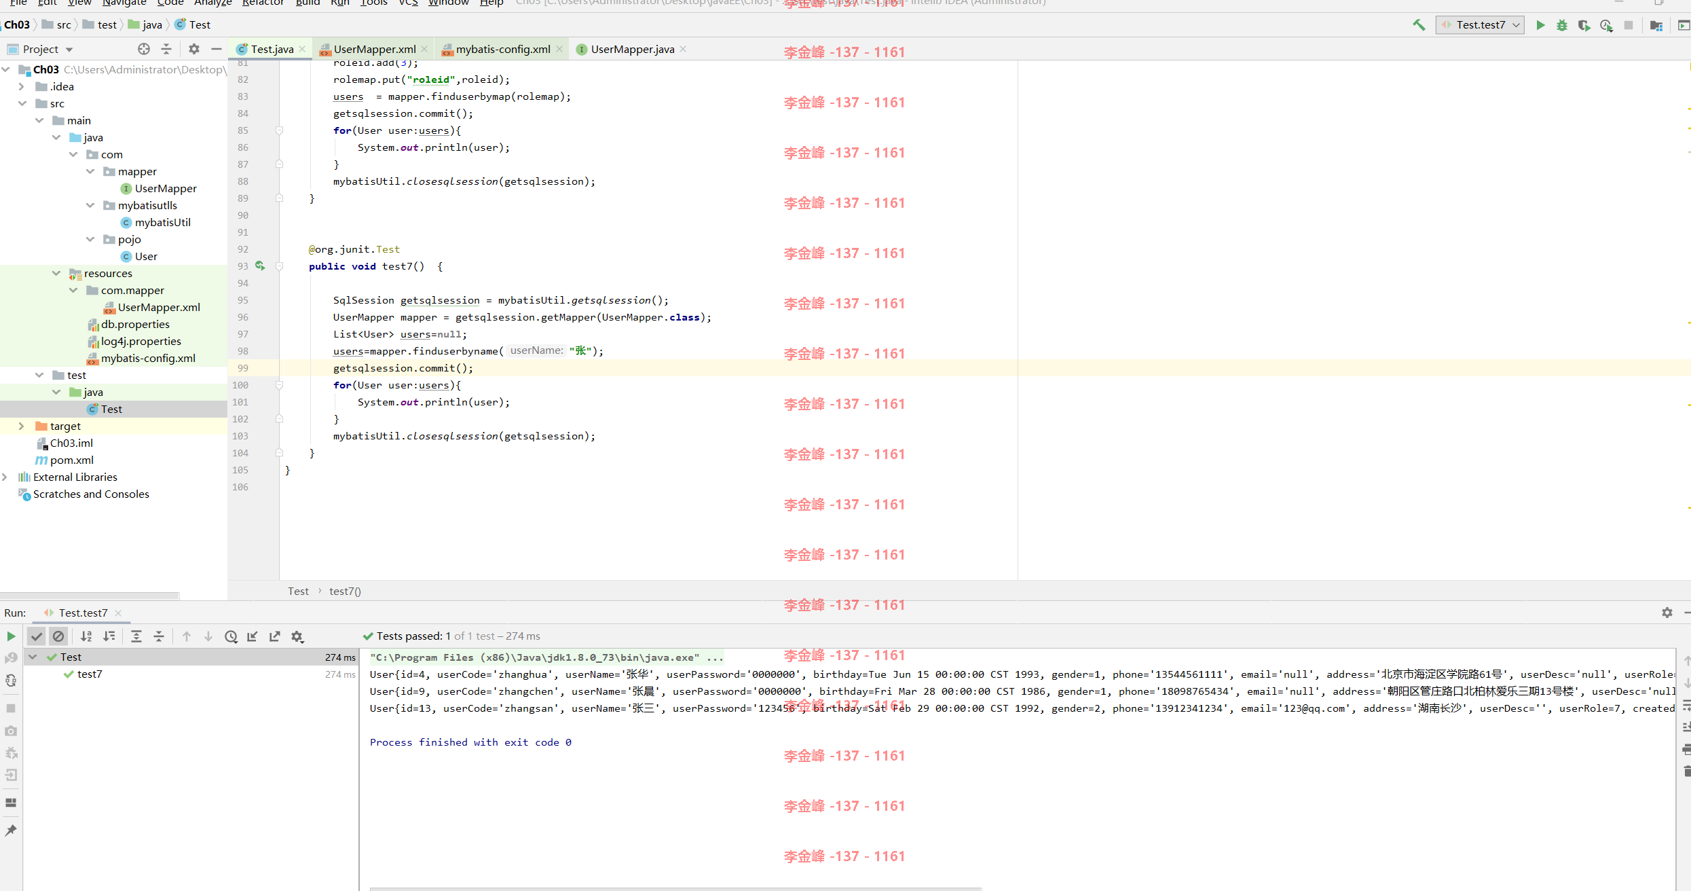Open the VCS menu
The width and height of the screenshot is (1691, 891).
coord(408,3)
